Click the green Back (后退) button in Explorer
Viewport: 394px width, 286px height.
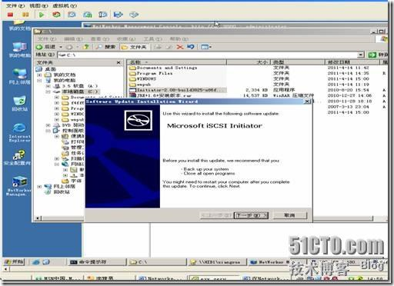tap(46, 47)
